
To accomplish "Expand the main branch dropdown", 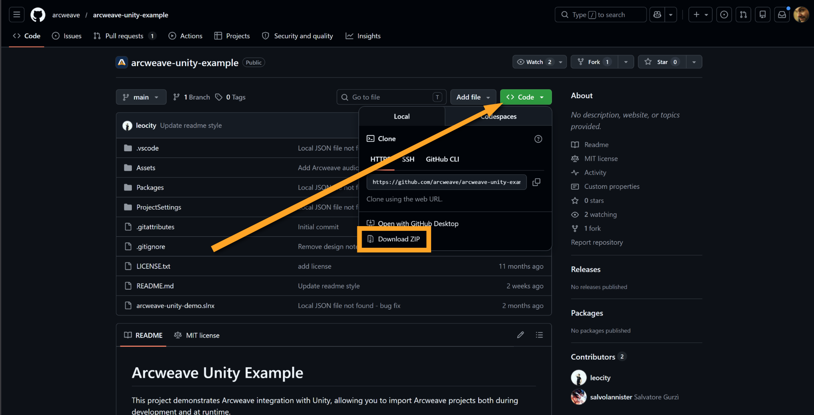I will point(141,97).
